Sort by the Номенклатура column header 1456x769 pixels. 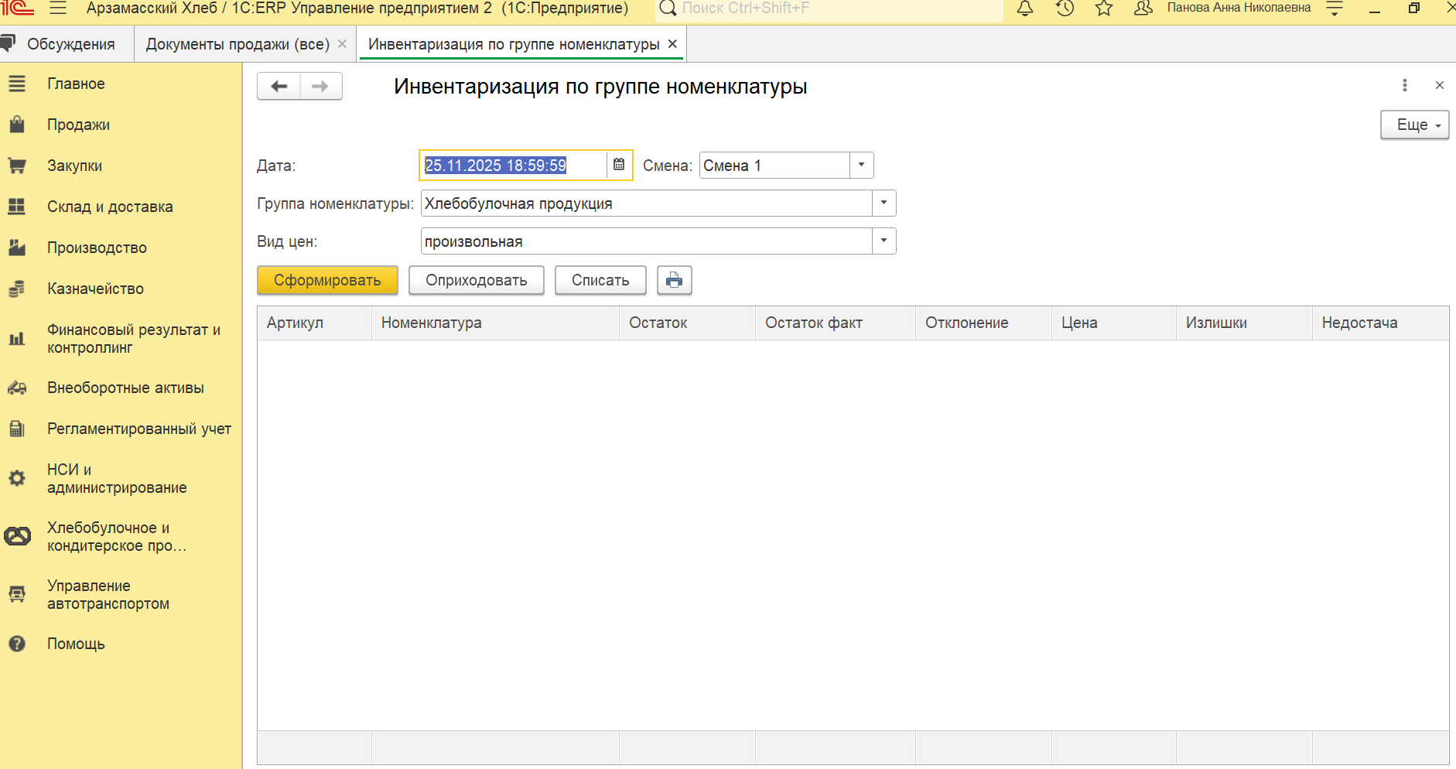495,323
